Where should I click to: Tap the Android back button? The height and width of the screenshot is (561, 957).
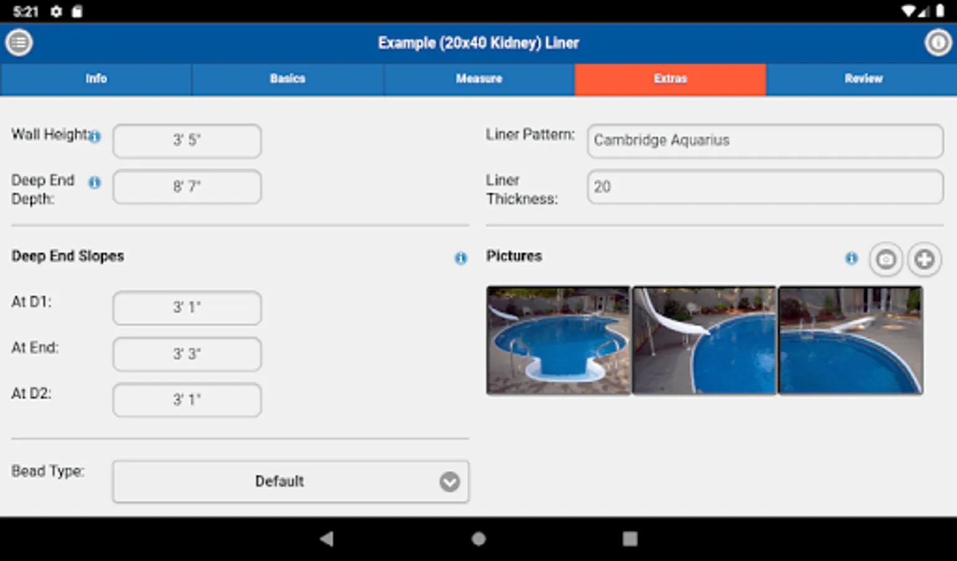coord(326,539)
